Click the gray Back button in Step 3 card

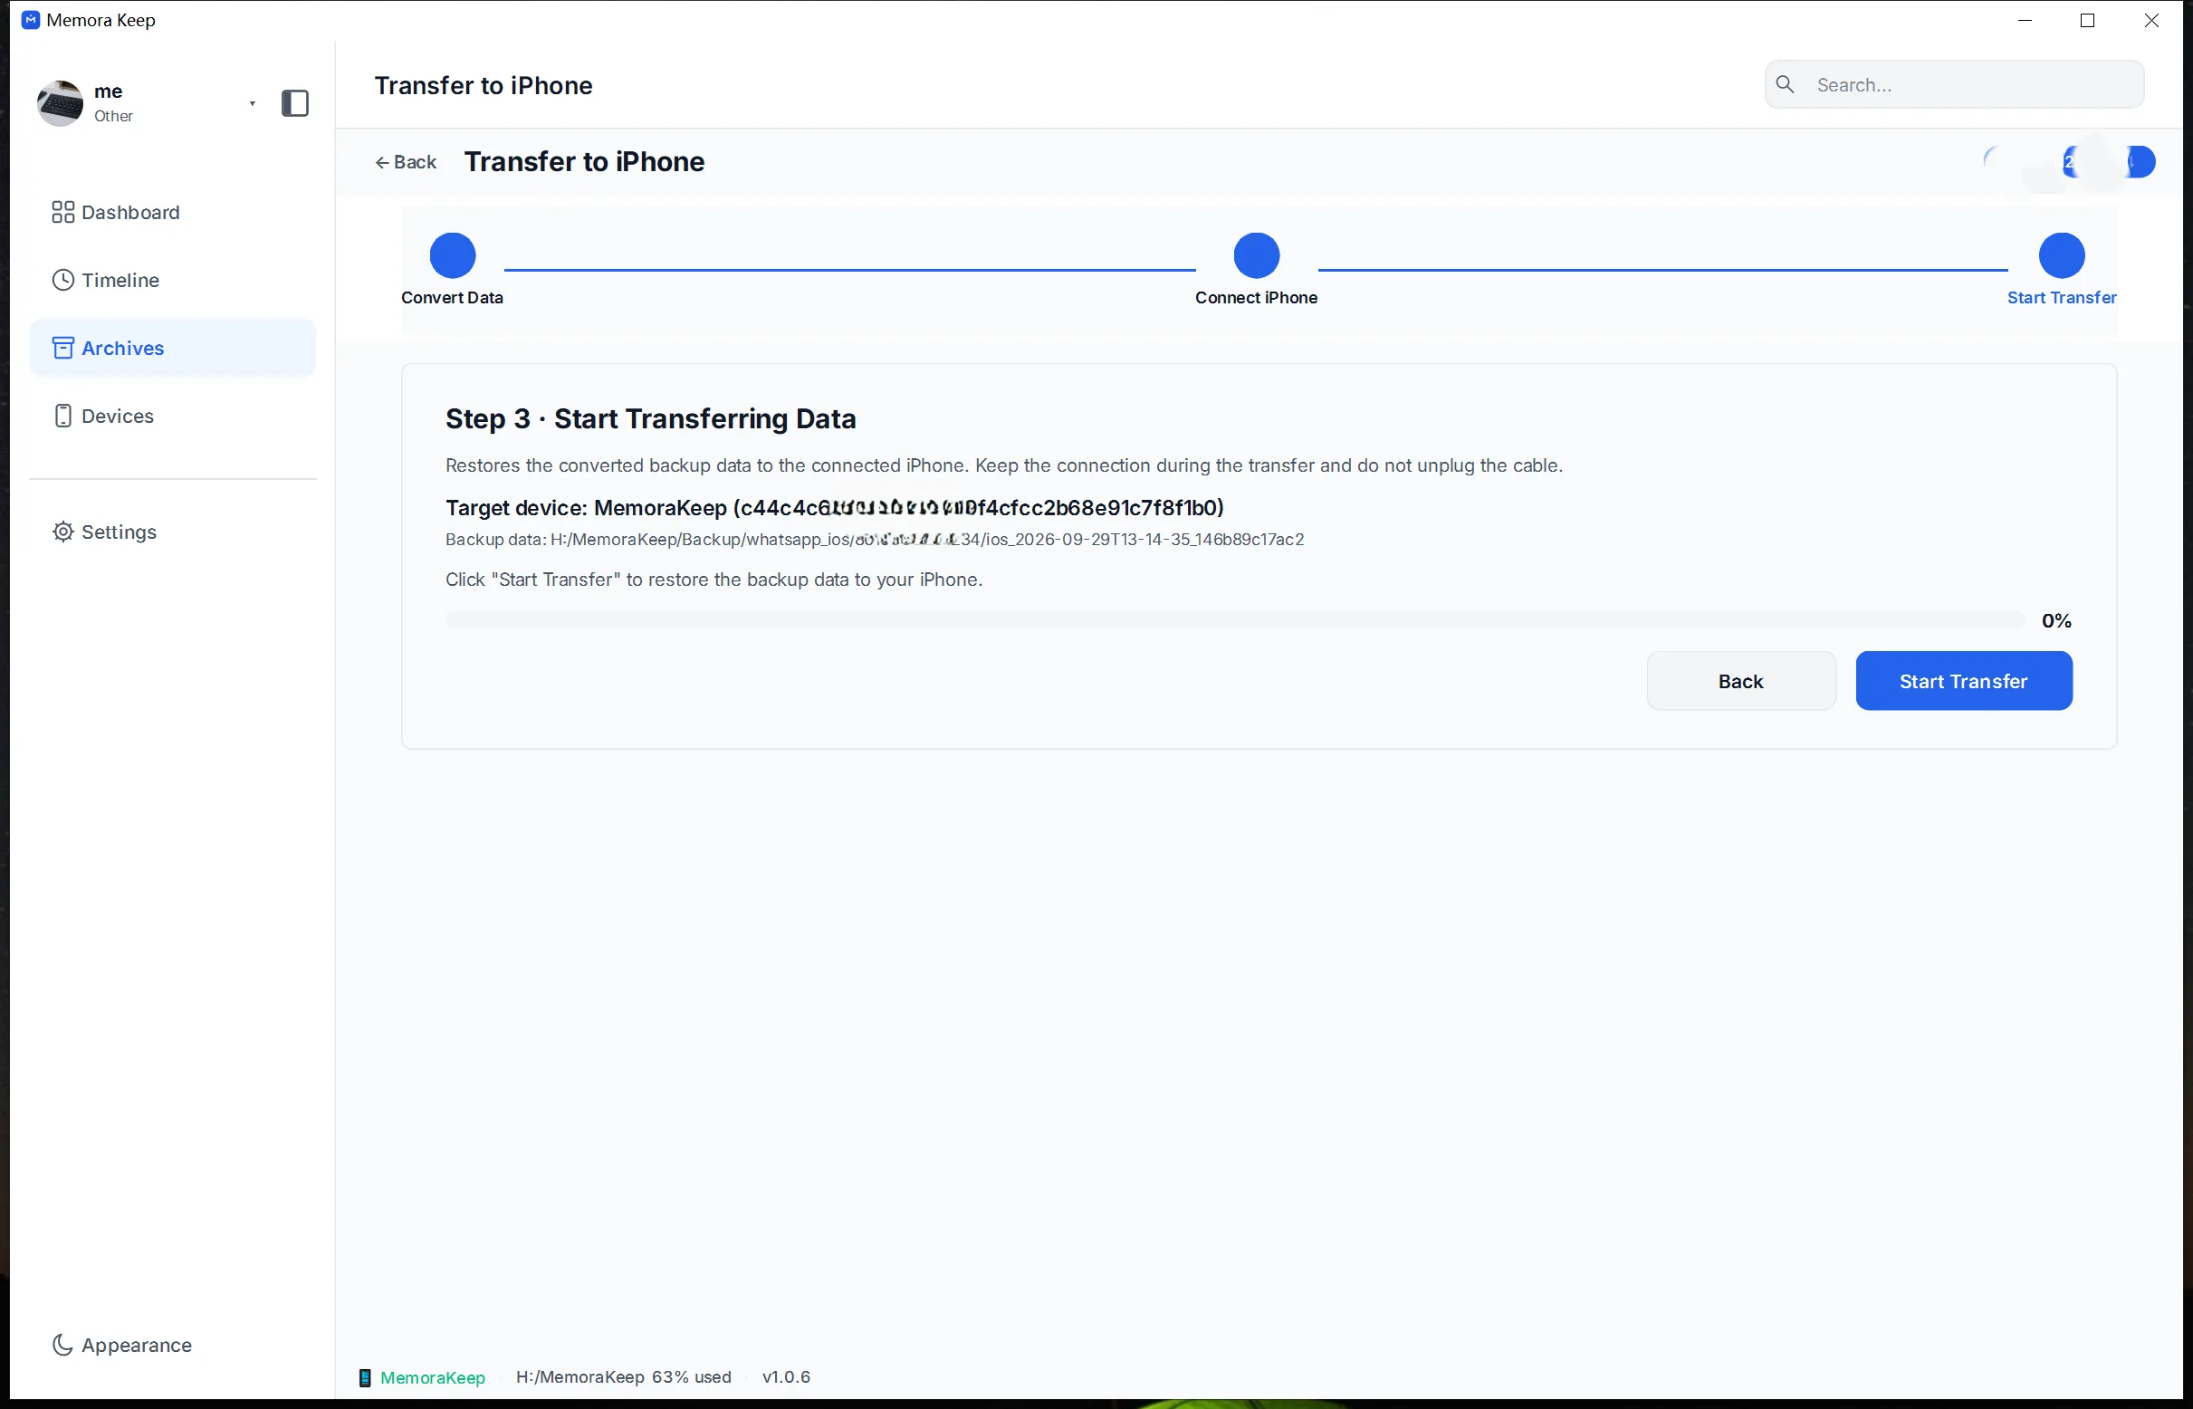tap(1740, 681)
